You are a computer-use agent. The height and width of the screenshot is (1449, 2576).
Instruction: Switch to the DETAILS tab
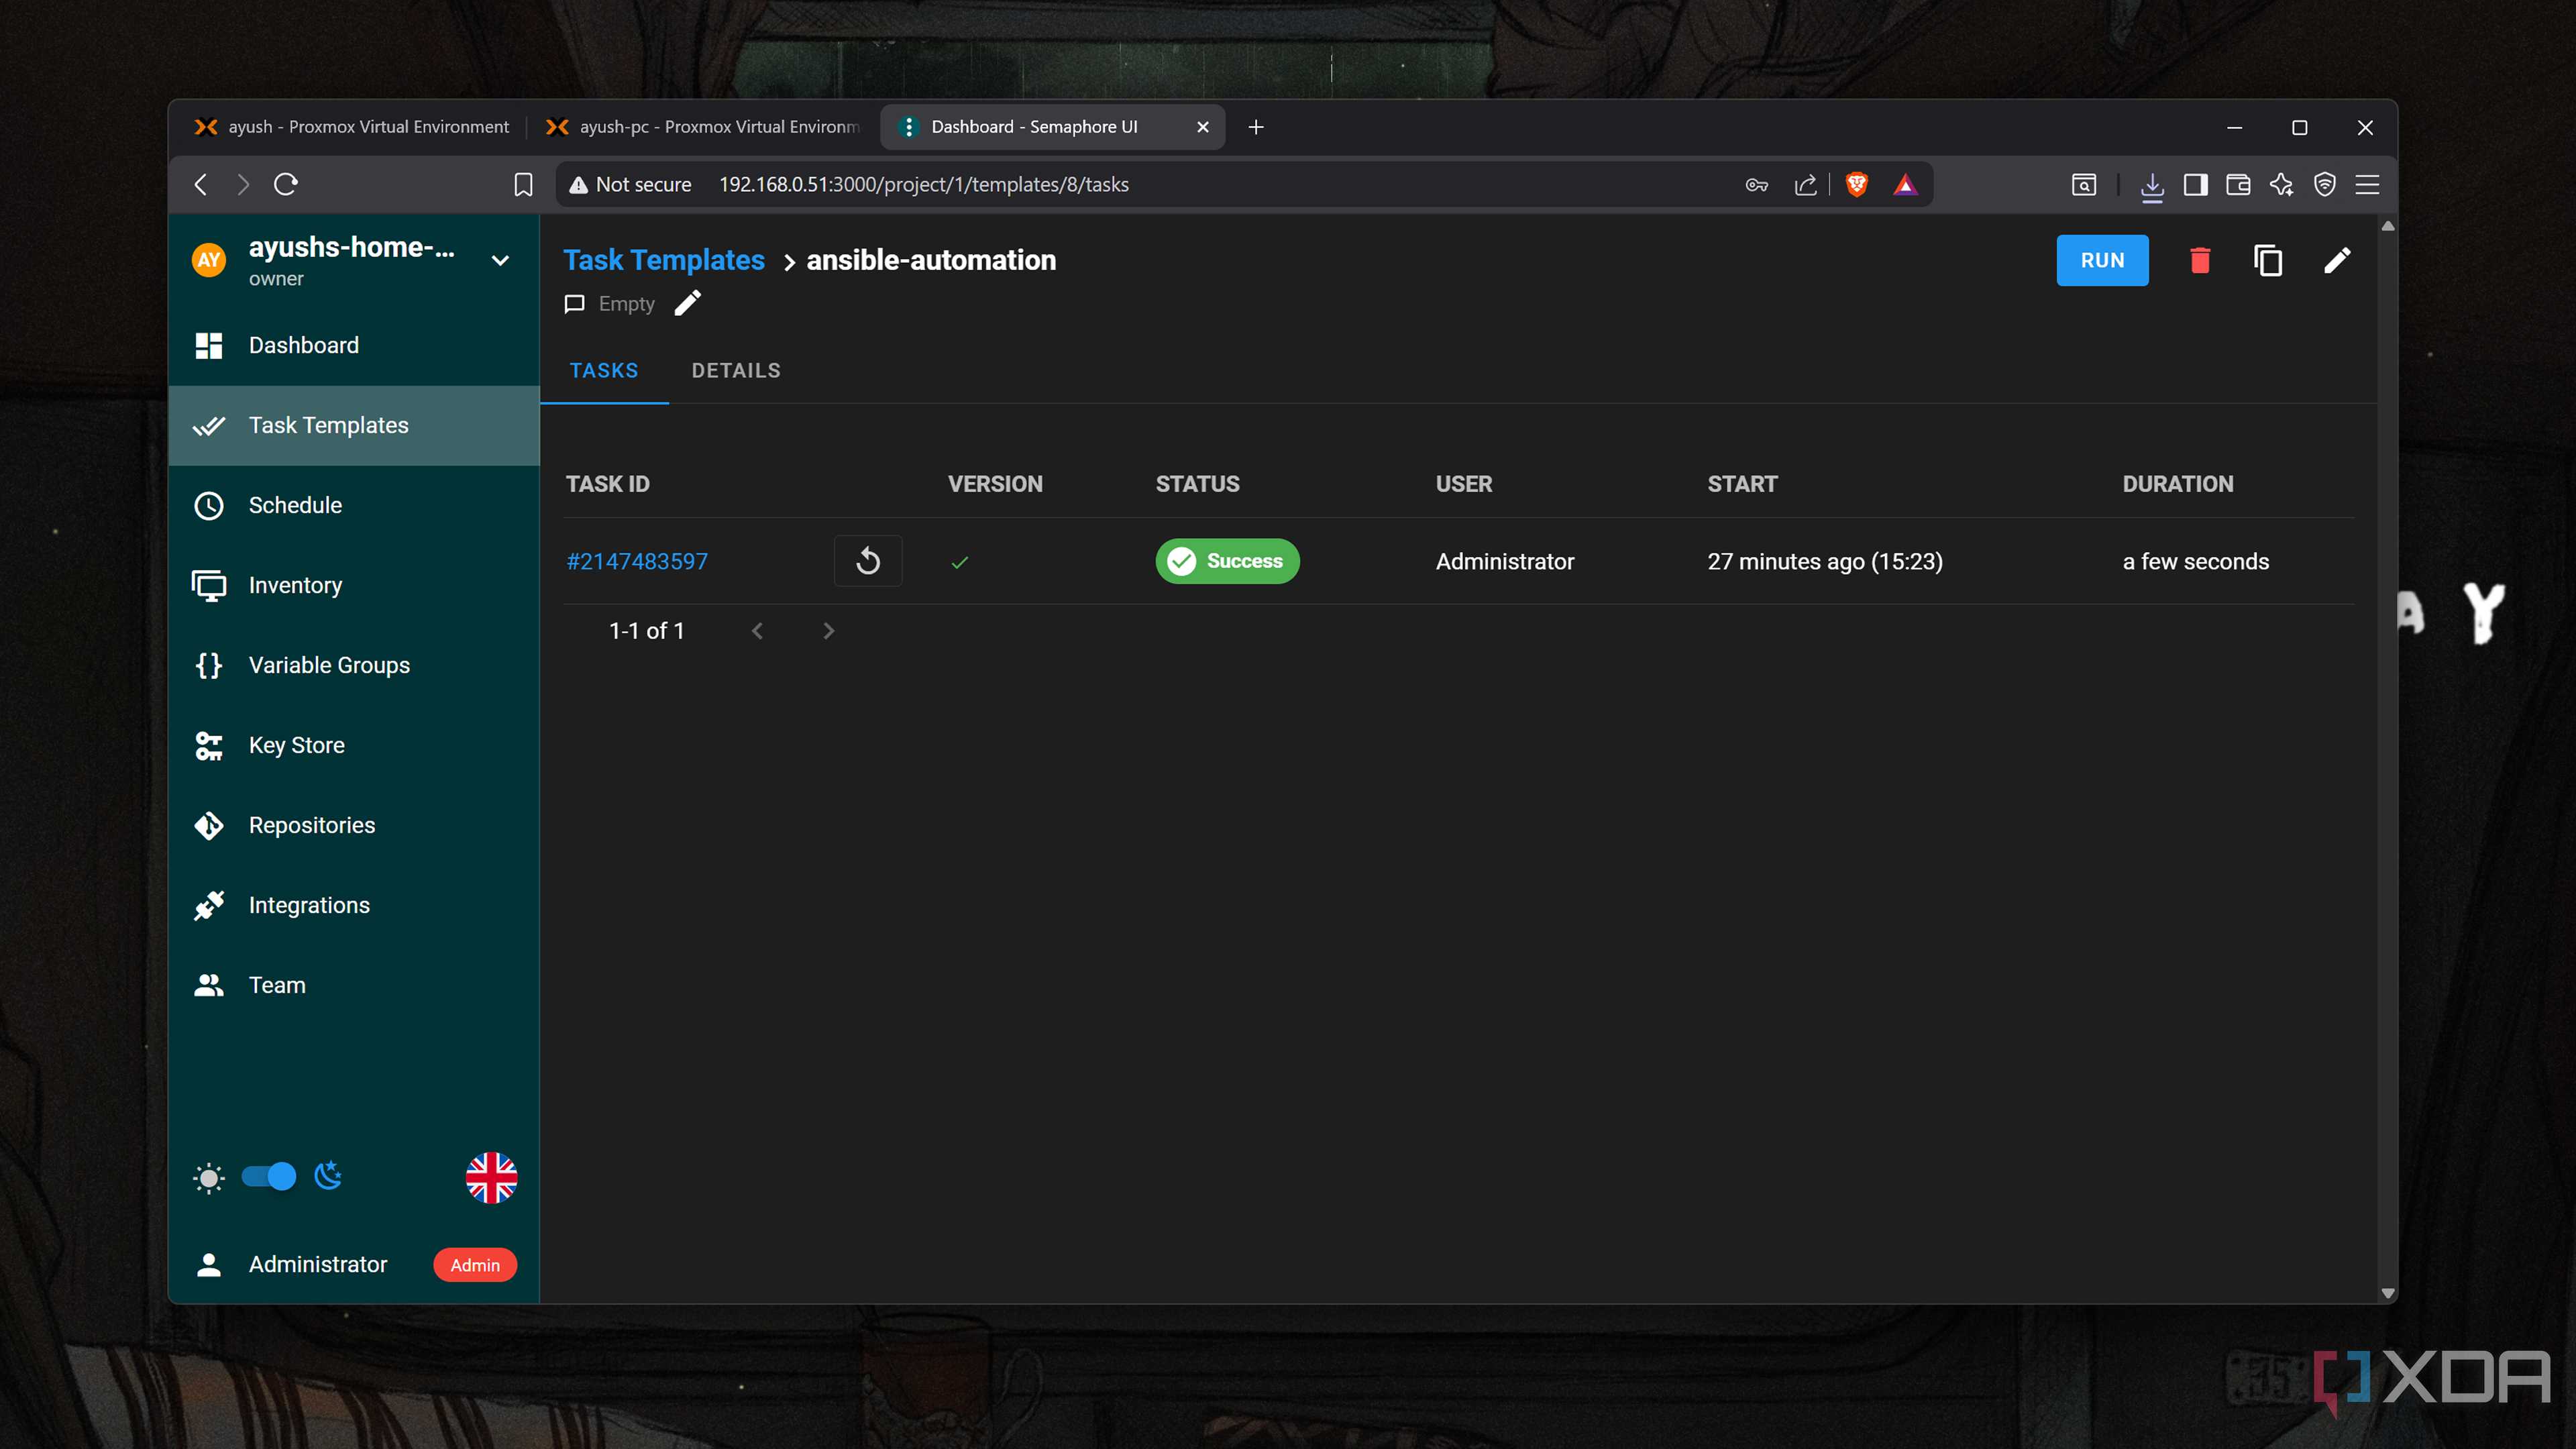point(736,370)
